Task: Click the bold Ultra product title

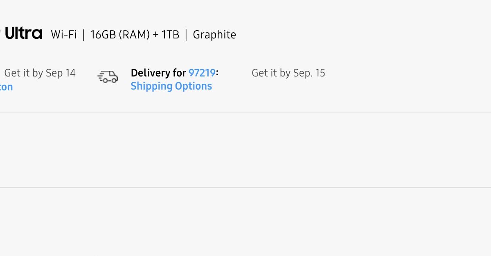Action: point(23,34)
